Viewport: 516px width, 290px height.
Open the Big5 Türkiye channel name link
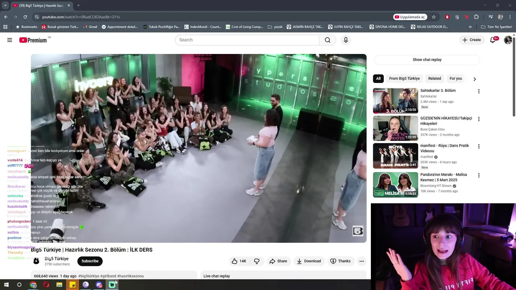56,259
